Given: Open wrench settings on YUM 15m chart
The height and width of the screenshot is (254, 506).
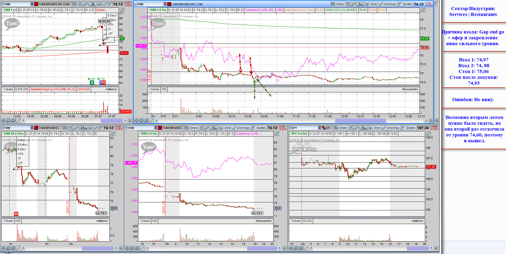Looking at the screenshot, I should [76, 128].
